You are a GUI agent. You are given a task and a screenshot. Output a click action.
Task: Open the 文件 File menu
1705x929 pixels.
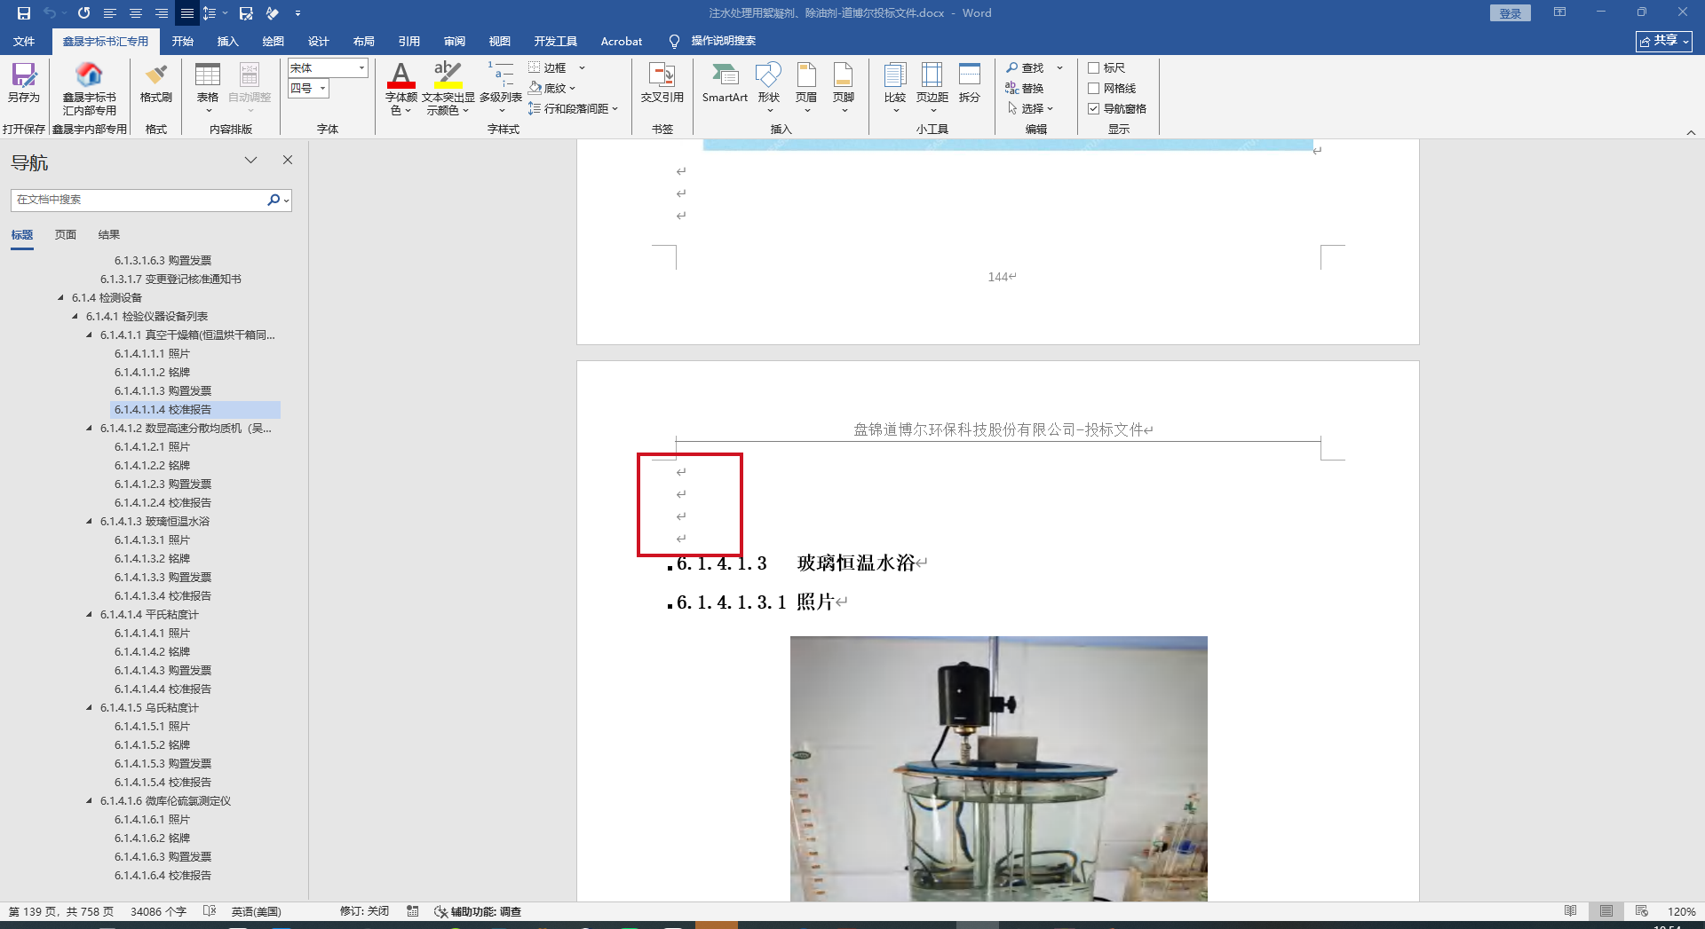[x=24, y=41]
